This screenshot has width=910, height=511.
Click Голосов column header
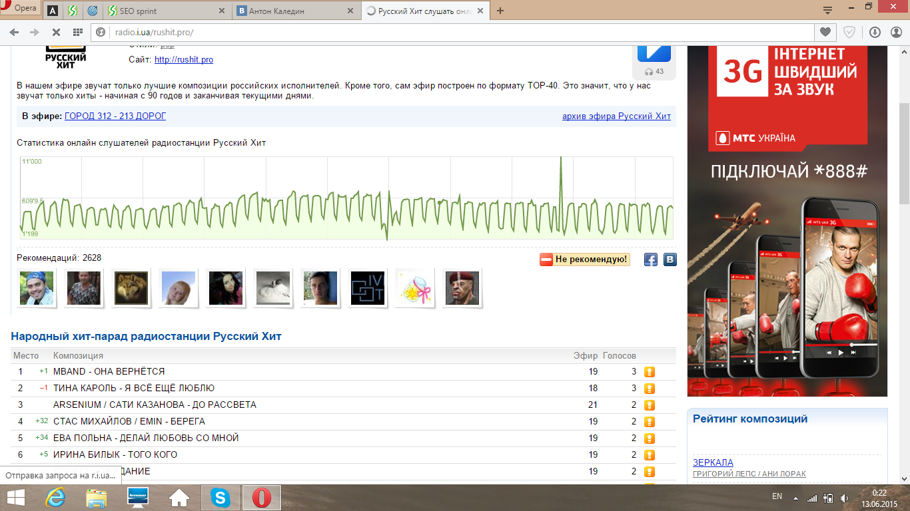(620, 356)
